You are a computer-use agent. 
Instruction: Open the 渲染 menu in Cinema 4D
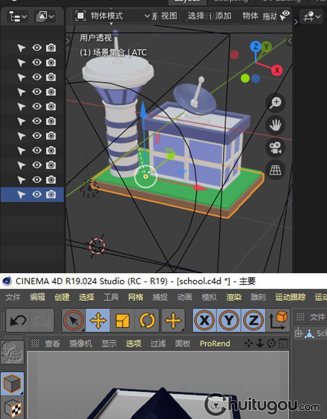click(234, 297)
